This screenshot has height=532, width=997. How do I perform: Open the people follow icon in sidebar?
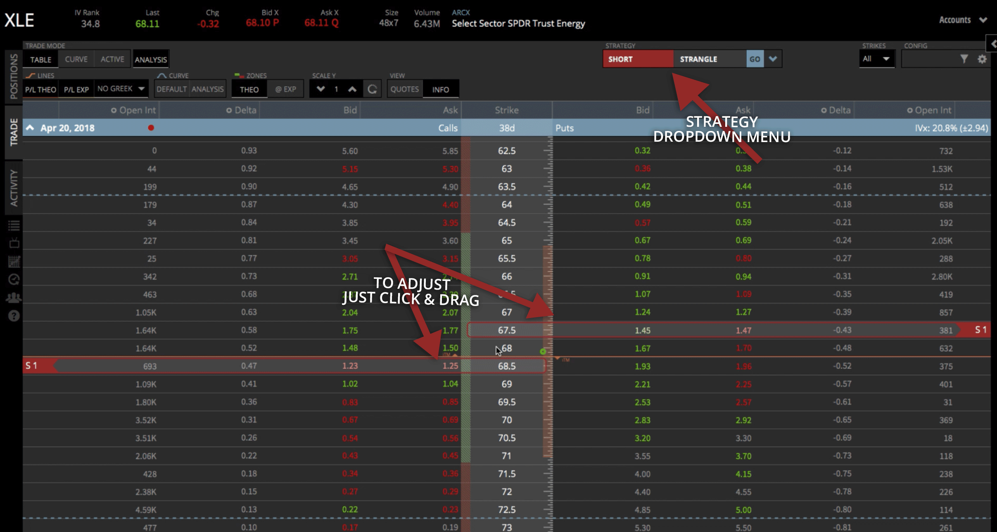pos(14,297)
